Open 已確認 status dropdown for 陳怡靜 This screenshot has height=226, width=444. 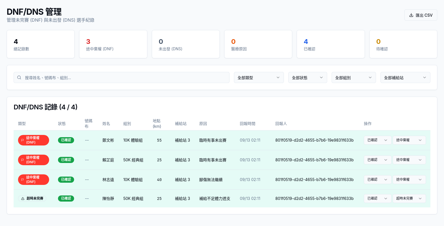coord(377,199)
